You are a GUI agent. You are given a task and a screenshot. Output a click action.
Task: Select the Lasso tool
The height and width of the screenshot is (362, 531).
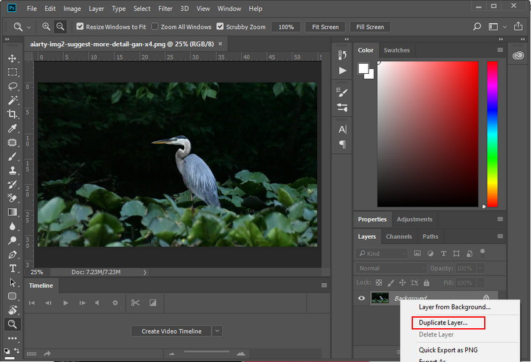[12, 86]
